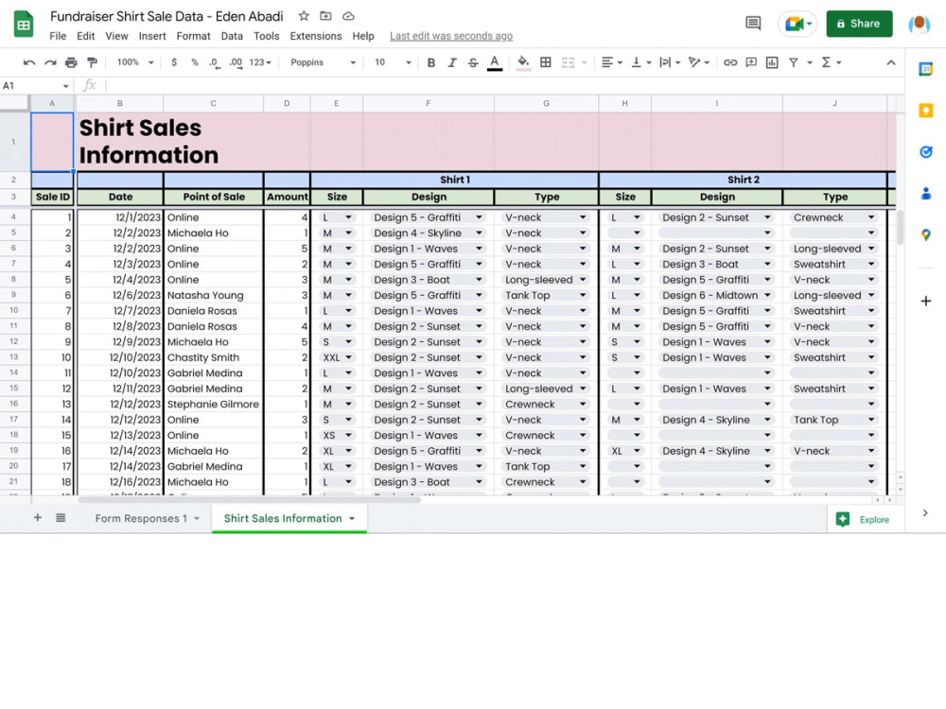Click the formula bar input
This screenshot has height=709, width=946.
(504, 86)
